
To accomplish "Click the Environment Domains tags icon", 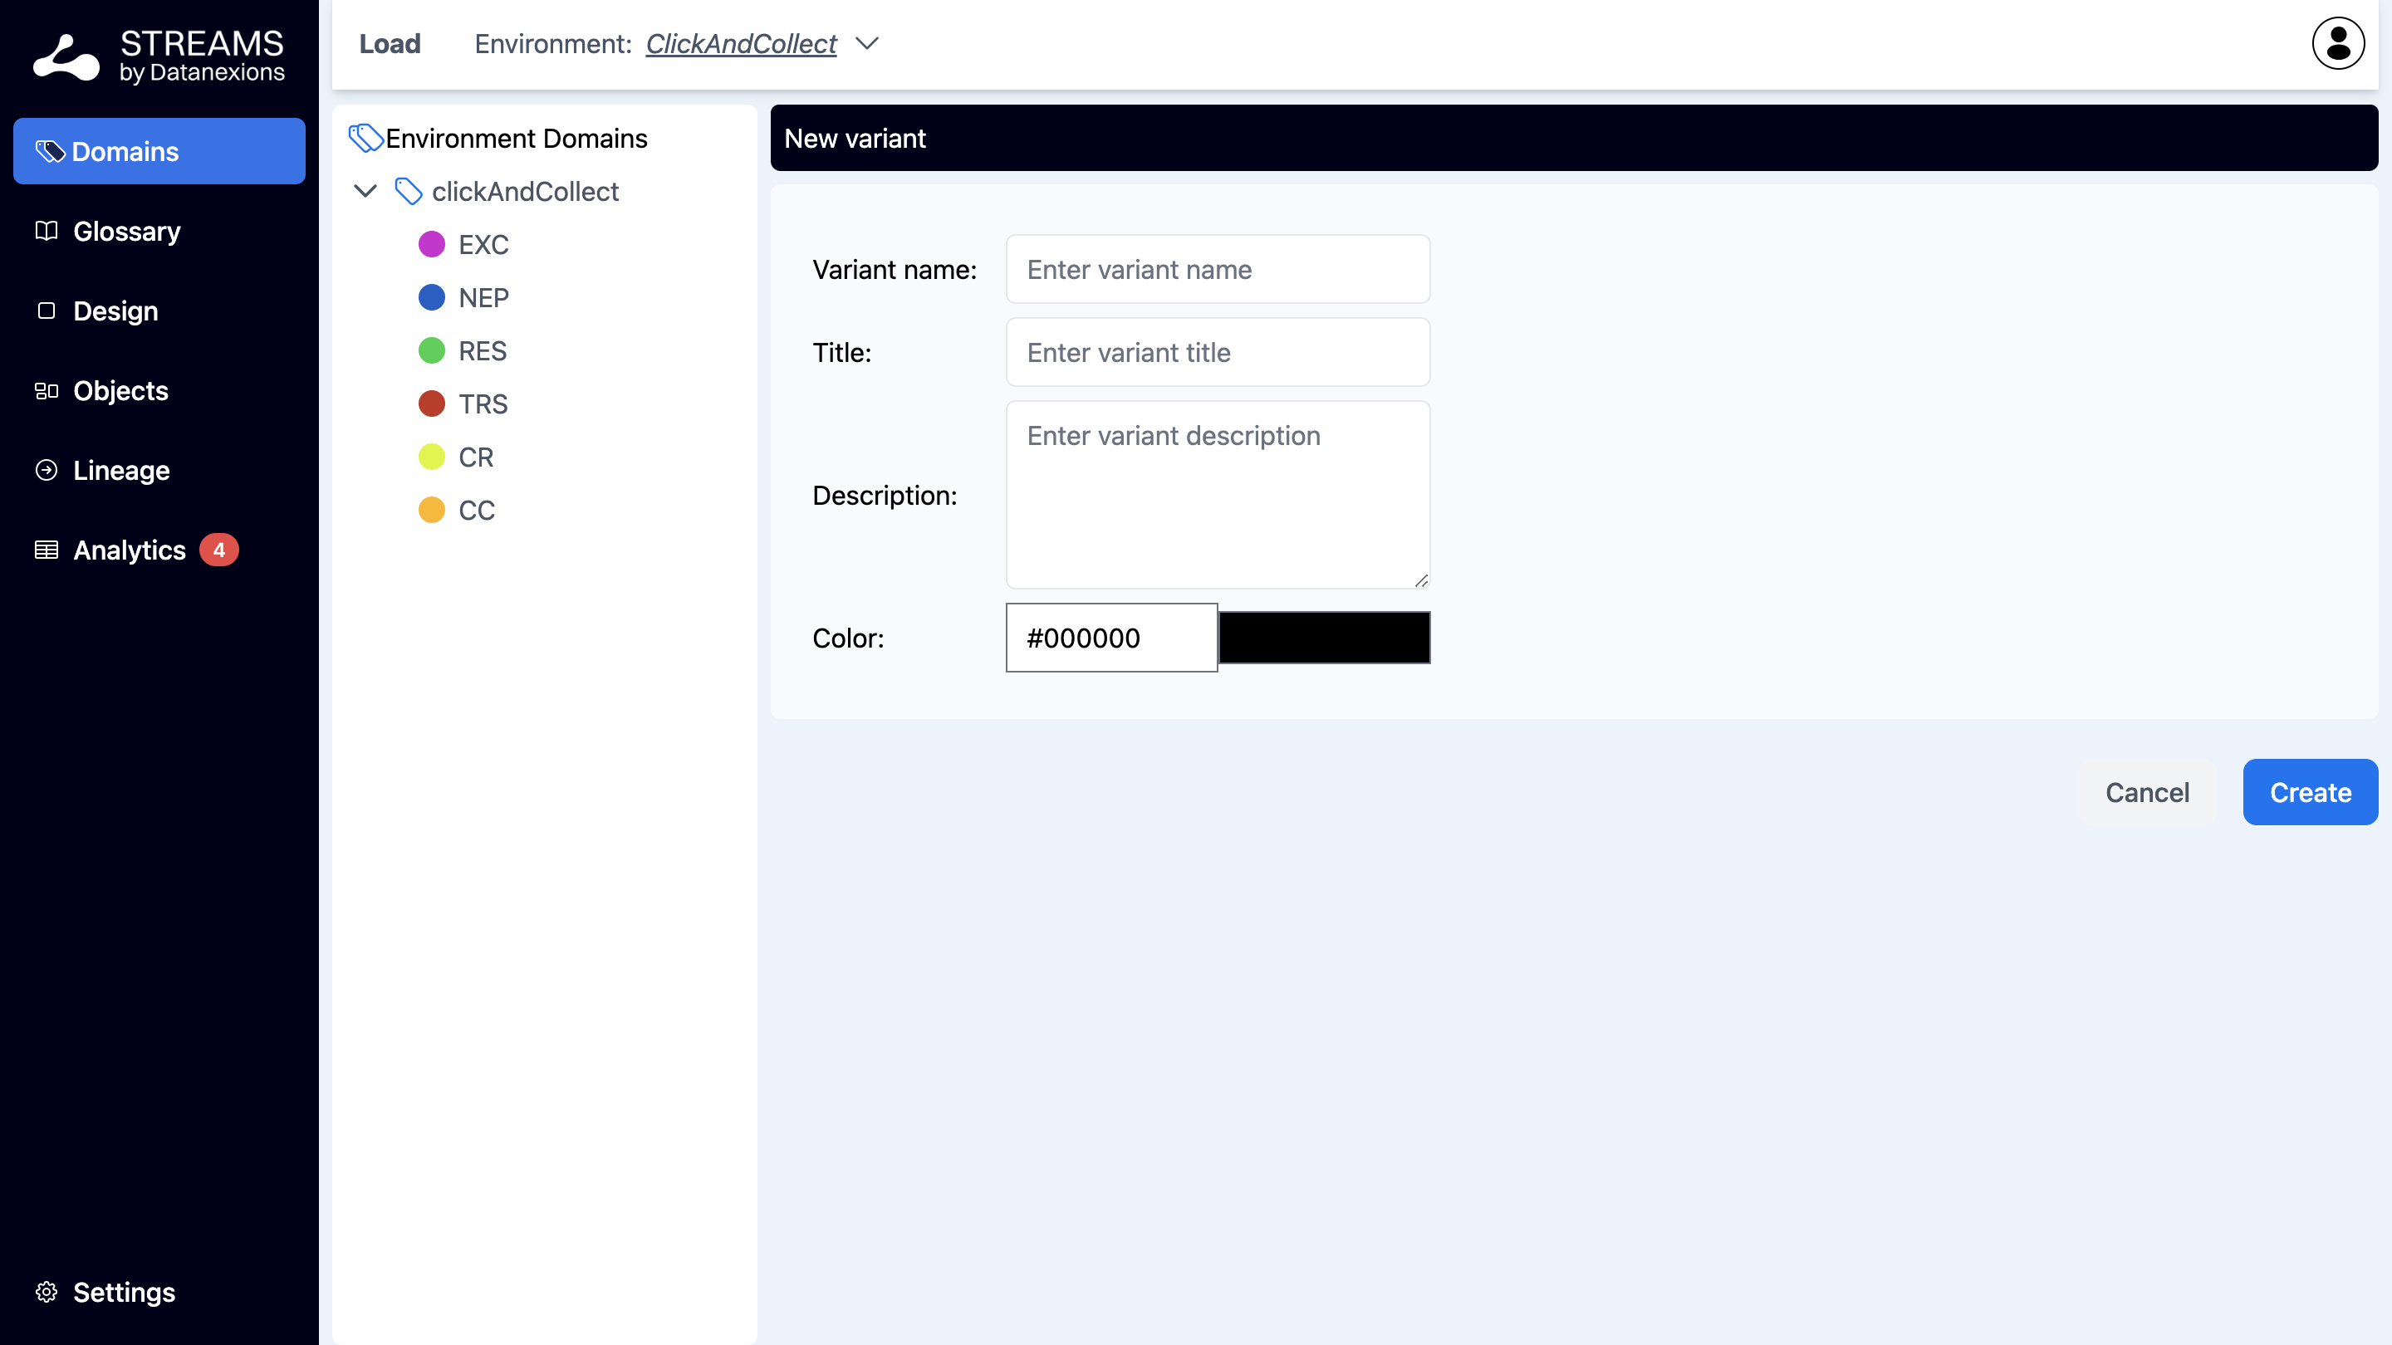I will pyautogui.click(x=365, y=139).
